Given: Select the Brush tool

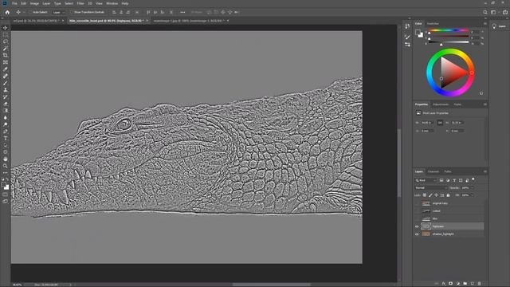Looking at the screenshot, I should pyautogui.click(x=6, y=83).
